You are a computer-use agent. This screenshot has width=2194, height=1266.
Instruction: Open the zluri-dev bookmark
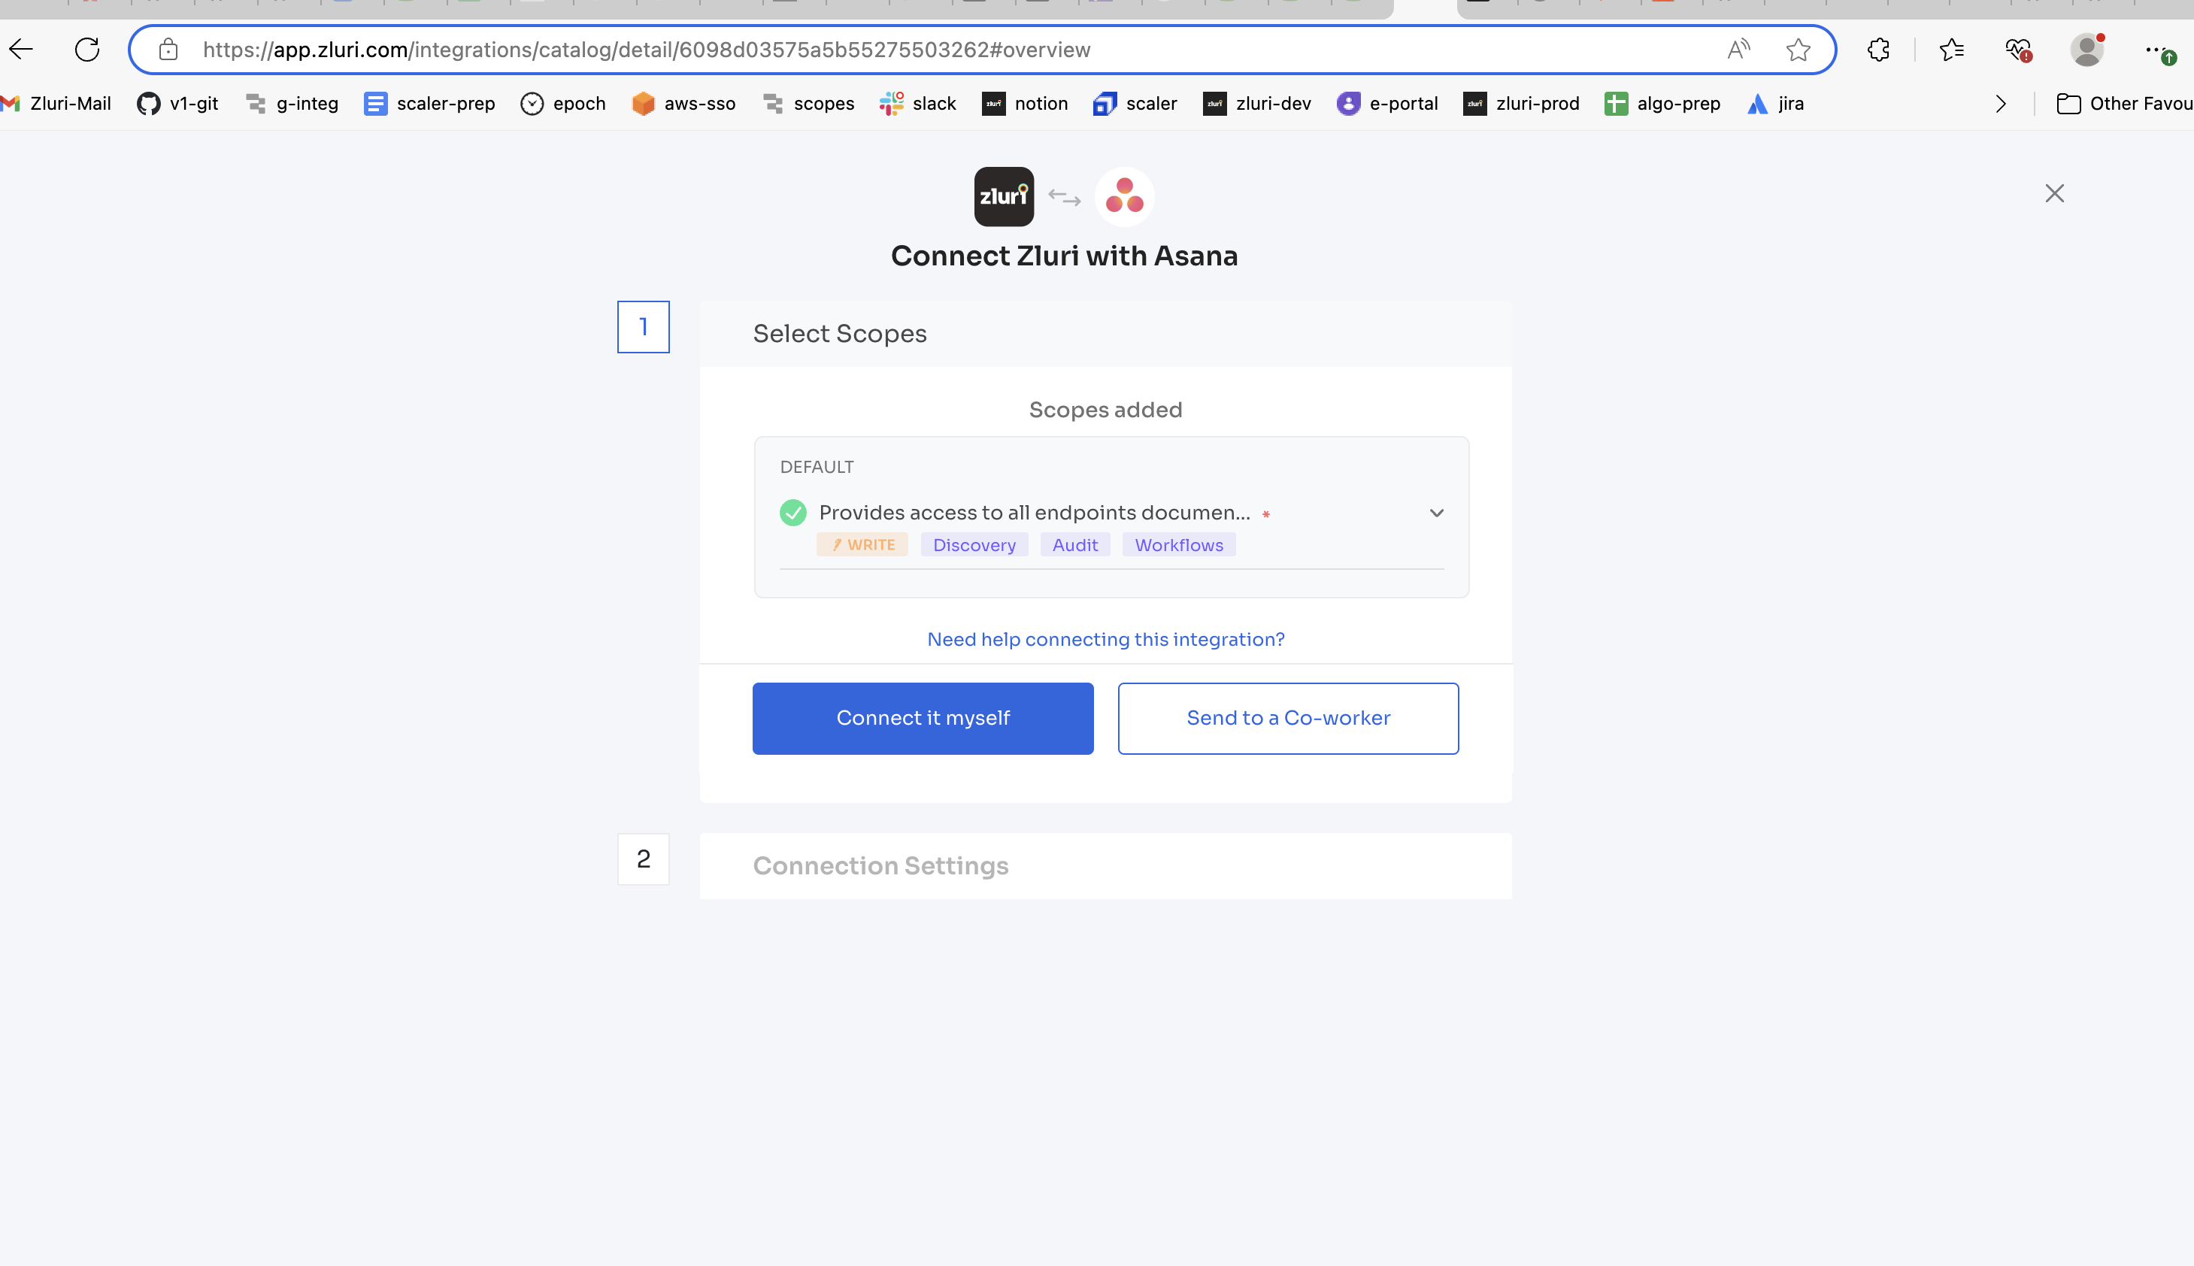click(x=1256, y=104)
